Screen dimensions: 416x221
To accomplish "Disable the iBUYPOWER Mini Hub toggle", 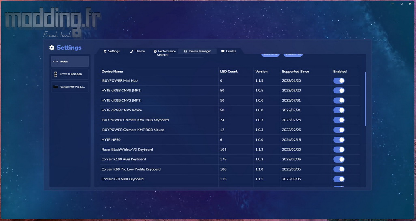I will 339,81.
